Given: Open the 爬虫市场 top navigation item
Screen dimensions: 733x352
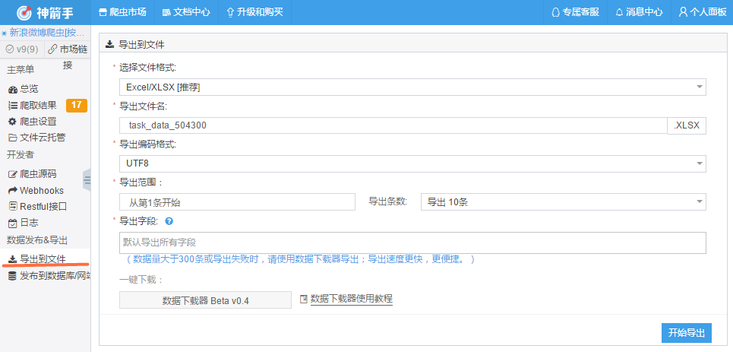Looking at the screenshot, I should click(x=122, y=12).
